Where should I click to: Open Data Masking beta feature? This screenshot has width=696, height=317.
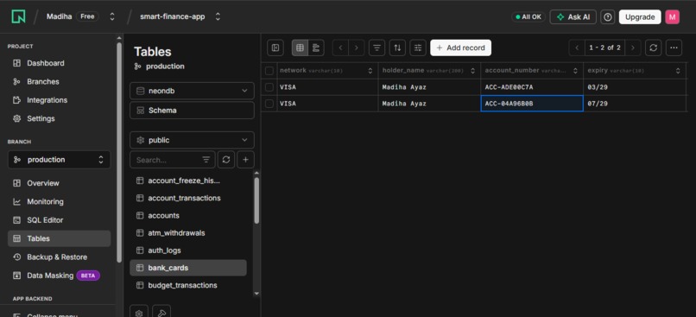pyautogui.click(x=59, y=276)
